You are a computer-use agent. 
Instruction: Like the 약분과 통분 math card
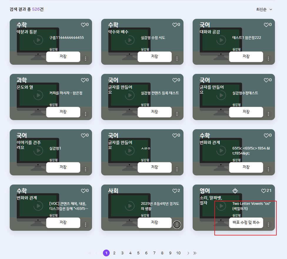pyautogui.click(x=83, y=25)
